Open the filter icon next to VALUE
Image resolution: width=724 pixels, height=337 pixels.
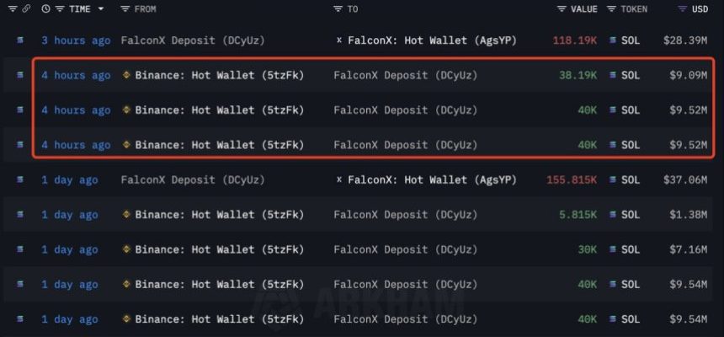point(562,8)
